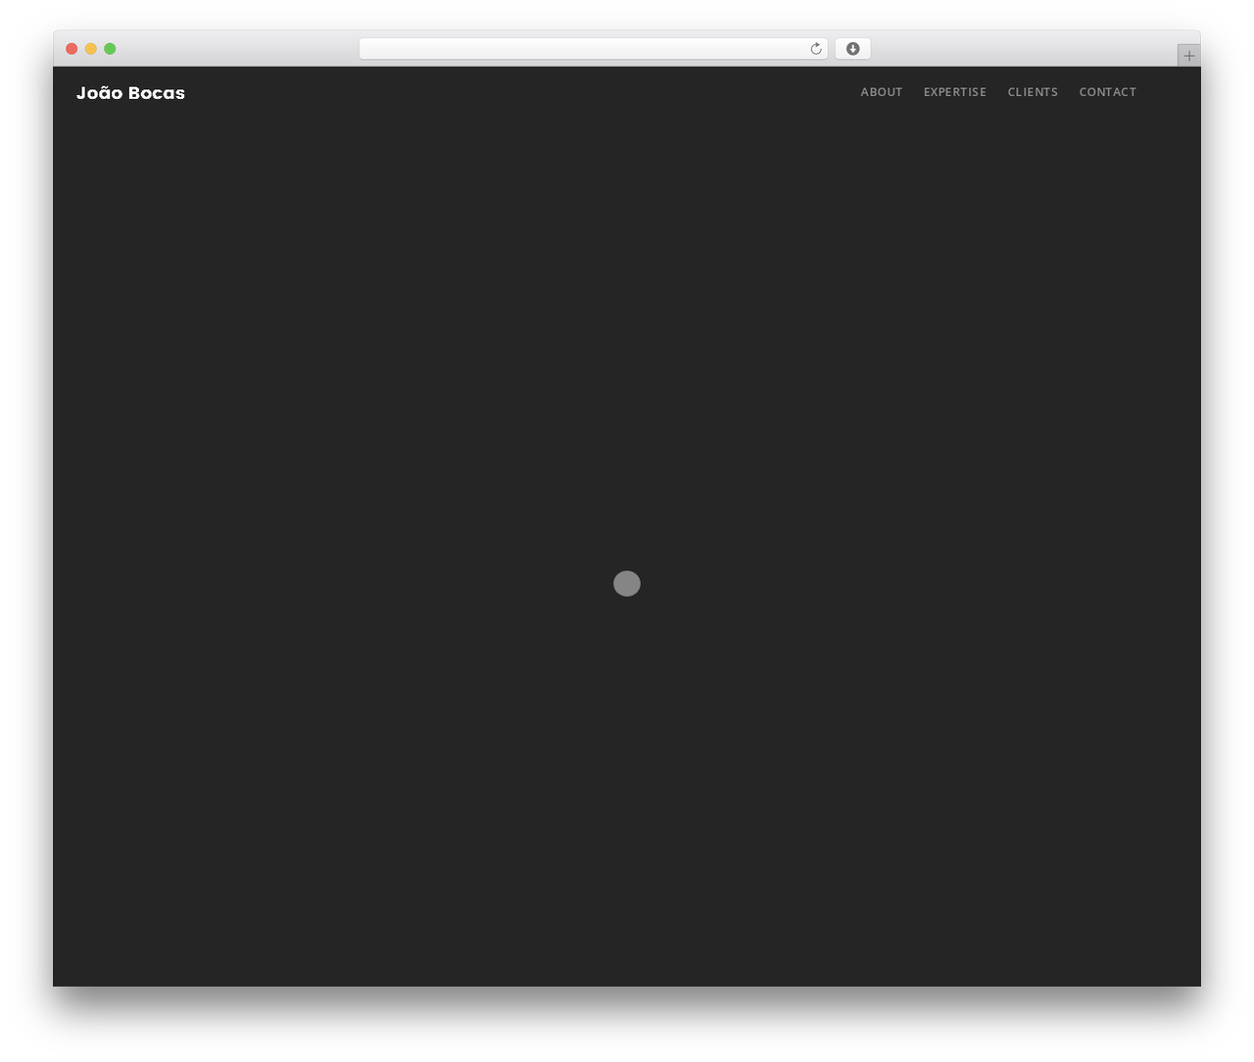Jump to About via header link
1254x1062 pixels.
tap(882, 92)
